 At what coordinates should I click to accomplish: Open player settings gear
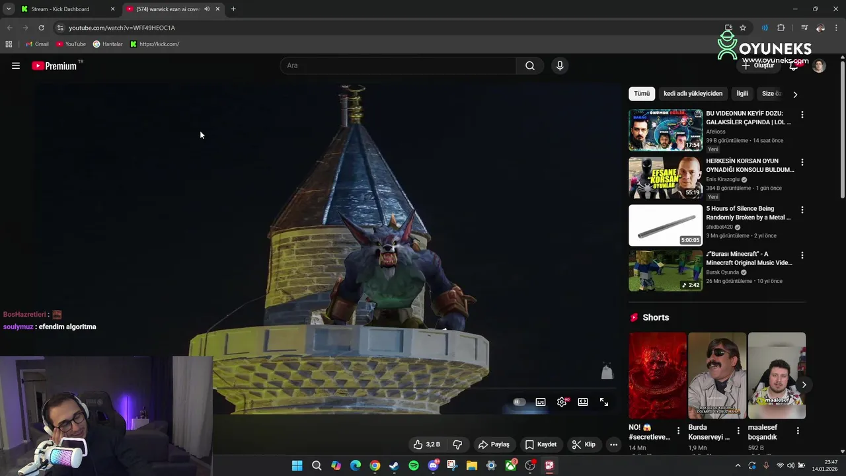[x=562, y=402]
